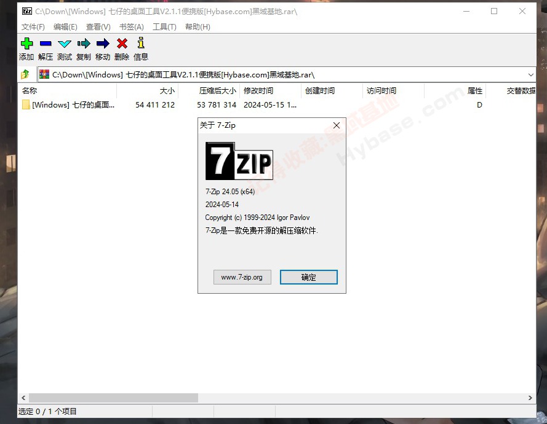Open the 文件(F) menu

pyautogui.click(x=33, y=27)
